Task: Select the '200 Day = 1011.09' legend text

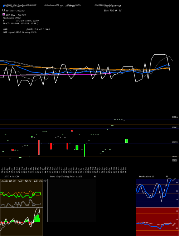Action: pyautogui.click(x=16, y=15)
